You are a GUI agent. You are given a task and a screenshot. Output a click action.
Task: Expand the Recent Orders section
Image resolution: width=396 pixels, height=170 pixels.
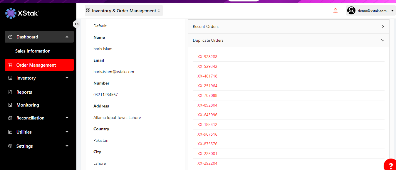click(382, 26)
